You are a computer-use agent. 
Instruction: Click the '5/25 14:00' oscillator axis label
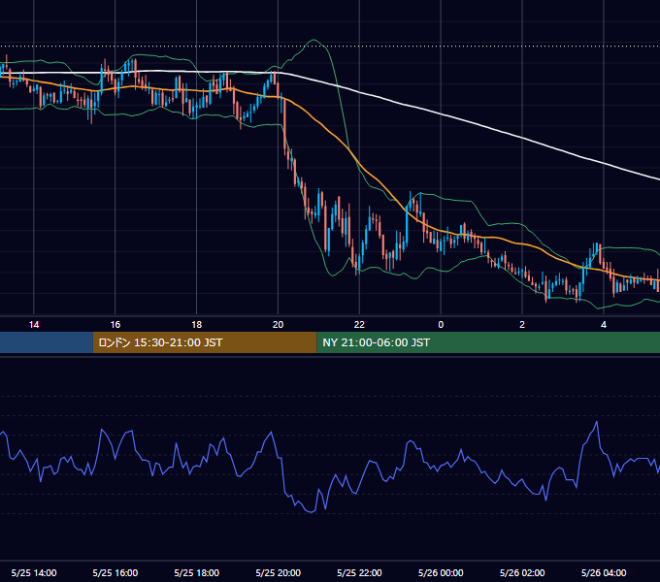[34, 572]
